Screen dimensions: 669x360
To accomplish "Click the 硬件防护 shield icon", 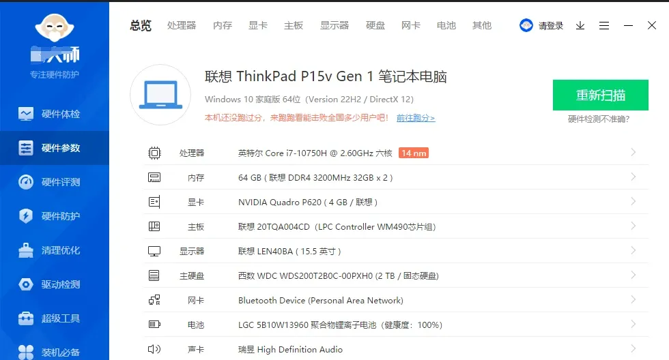I will coord(26,216).
